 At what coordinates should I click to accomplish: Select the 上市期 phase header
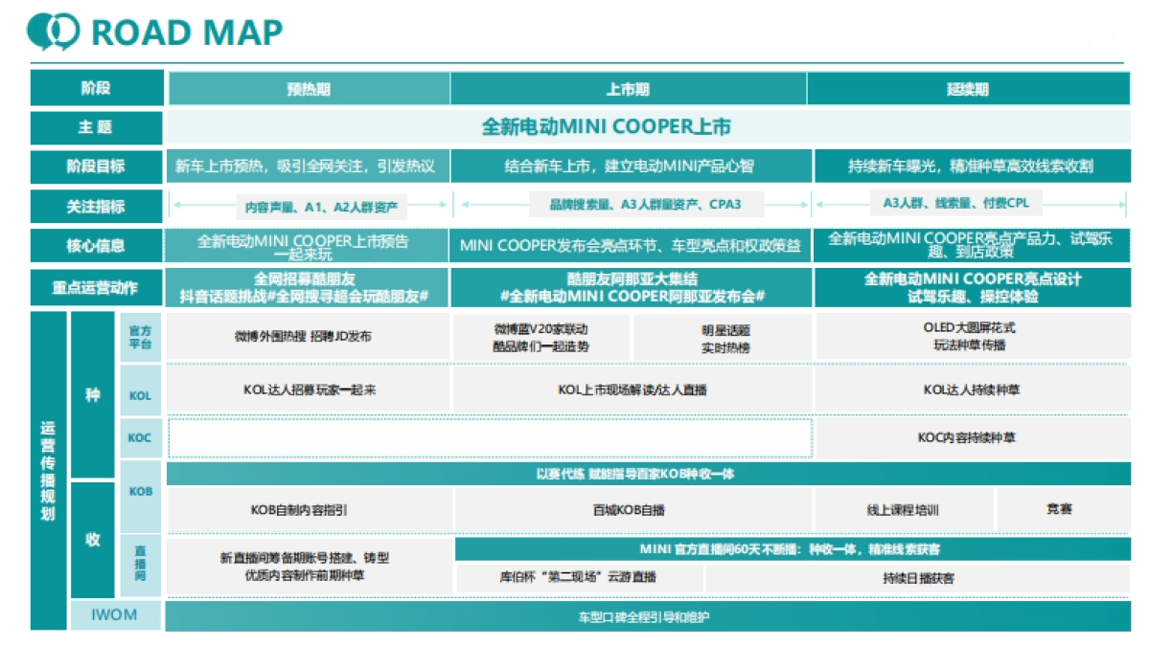click(631, 87)
